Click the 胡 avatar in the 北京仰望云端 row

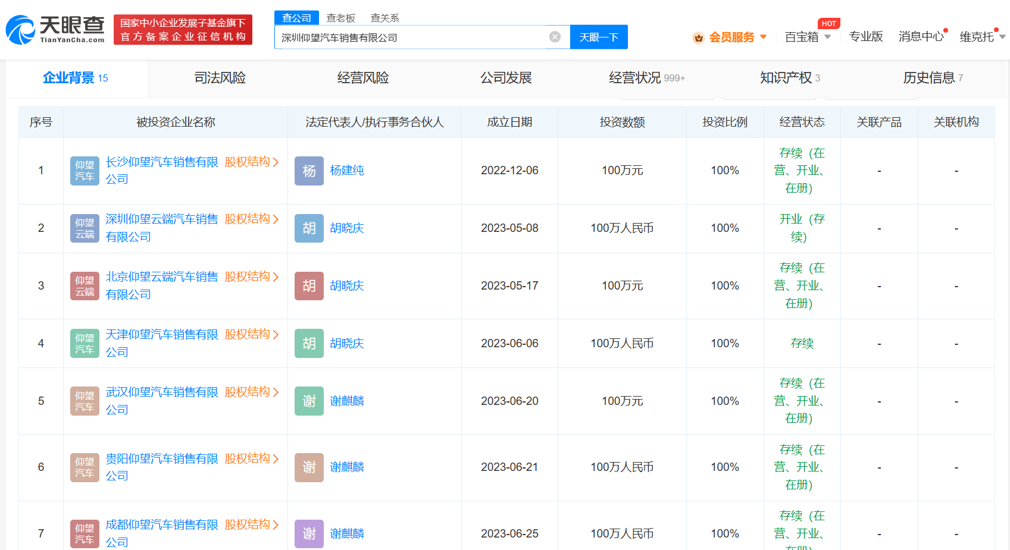tap(309, 286)
